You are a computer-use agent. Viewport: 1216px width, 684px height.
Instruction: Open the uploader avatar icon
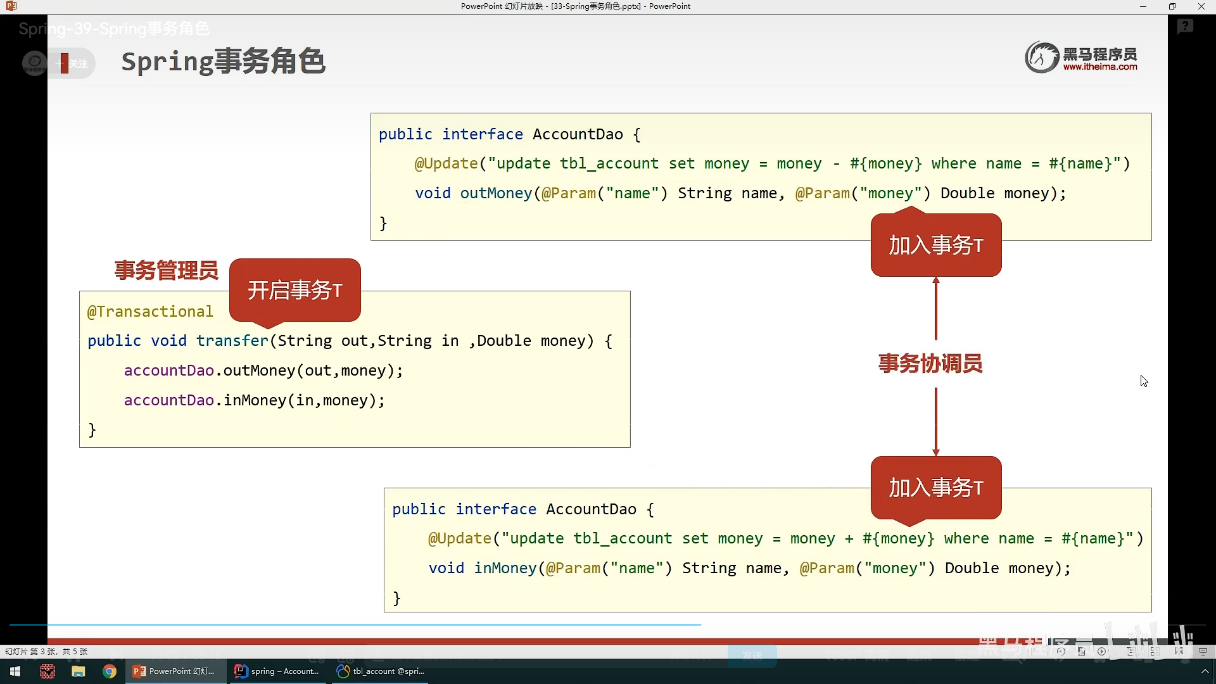coord(35,63)
